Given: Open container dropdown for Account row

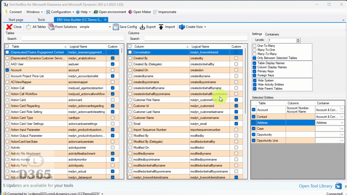Looking at the screenshot, I should click(x=342, y=110).
